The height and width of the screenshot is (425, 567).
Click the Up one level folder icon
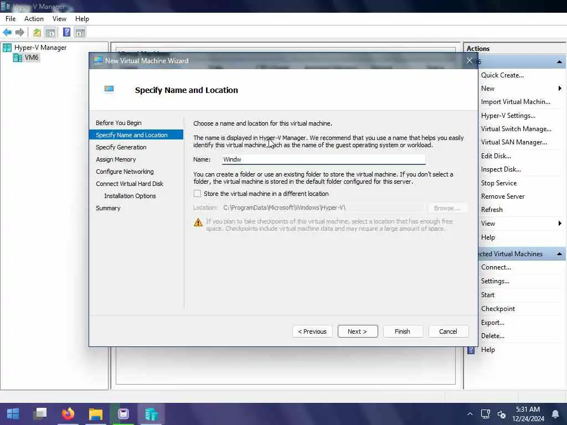pos(37,33)
